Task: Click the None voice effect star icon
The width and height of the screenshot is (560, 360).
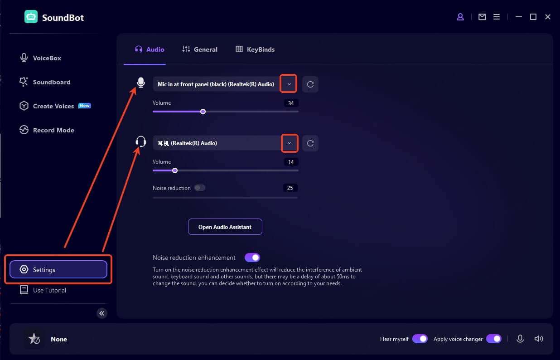Action: pos(34,339)
